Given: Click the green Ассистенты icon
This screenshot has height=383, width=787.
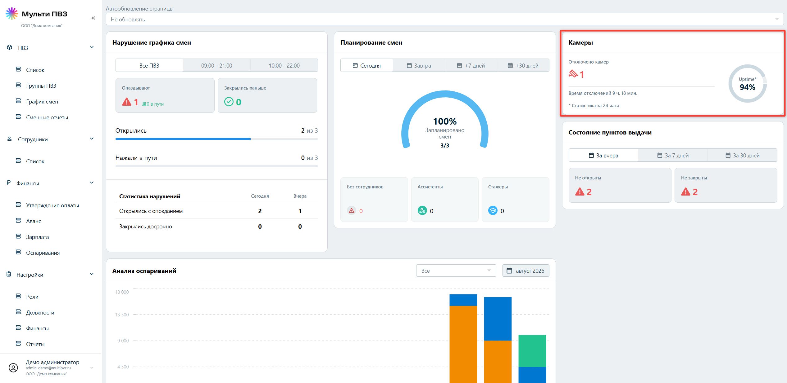Looking at the screenshot, I should pyautogui.click(x=422, y=211).
